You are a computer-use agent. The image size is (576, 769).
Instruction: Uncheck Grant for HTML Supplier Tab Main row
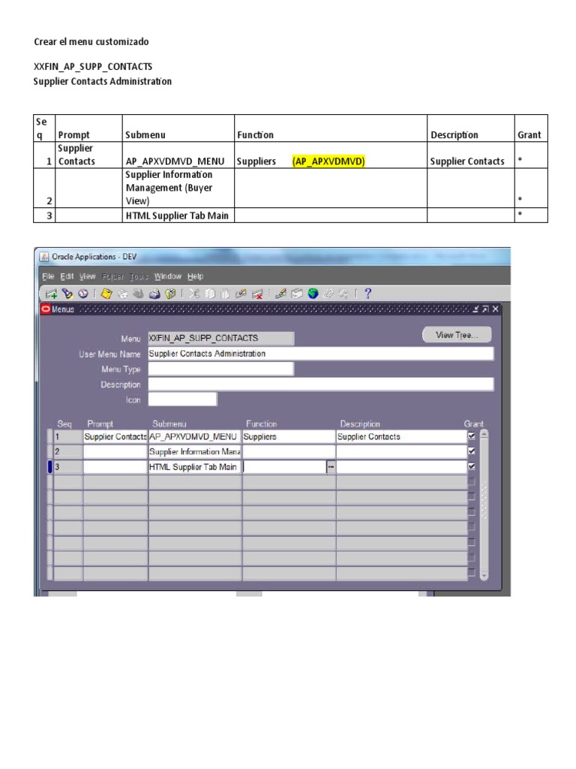(471, 466)
